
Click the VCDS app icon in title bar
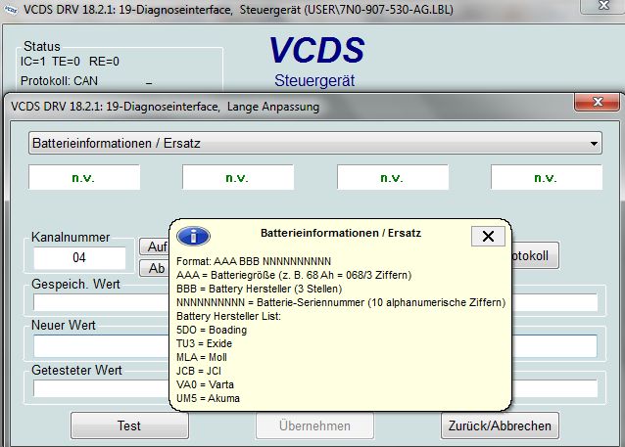[x=11, y=10]
